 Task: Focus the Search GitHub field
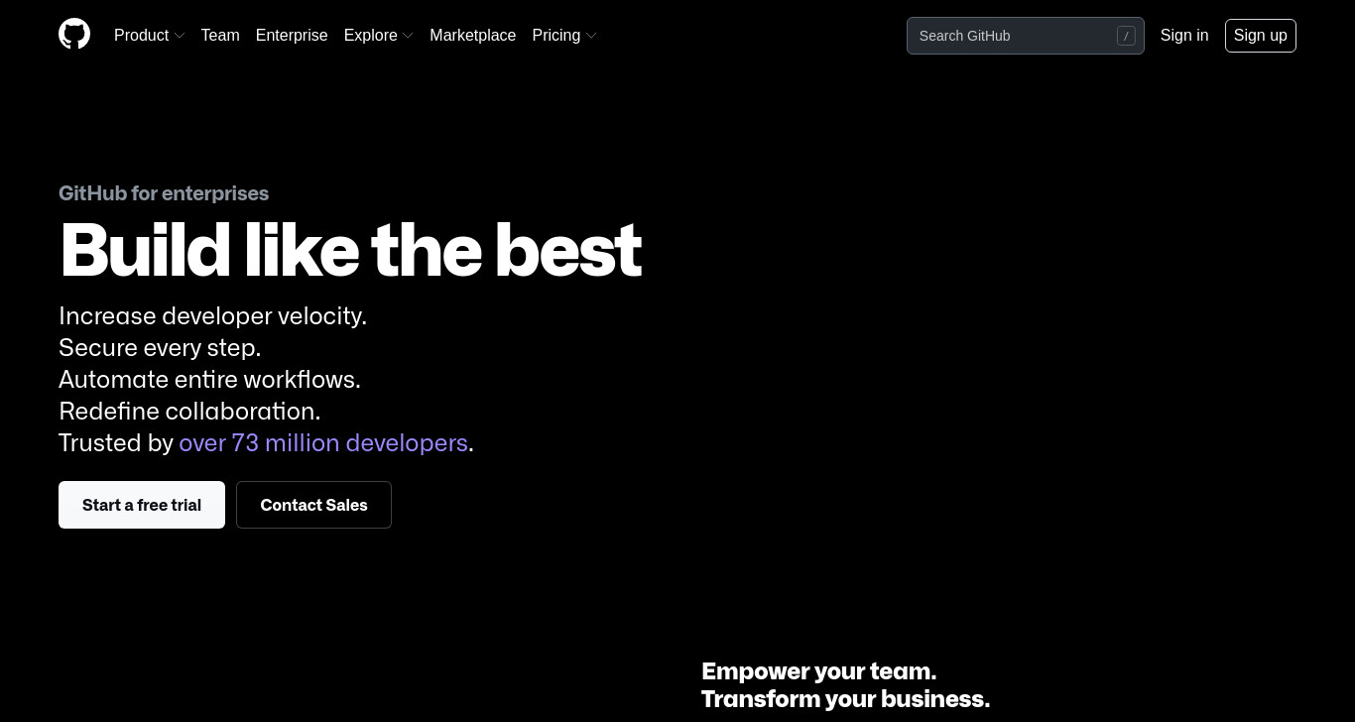1026,36
